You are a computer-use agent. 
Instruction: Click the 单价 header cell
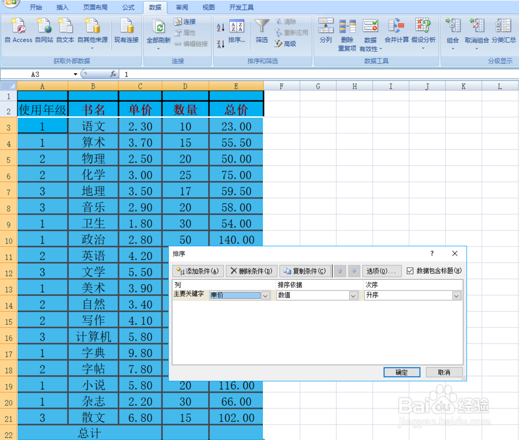[x=140, y=109]
